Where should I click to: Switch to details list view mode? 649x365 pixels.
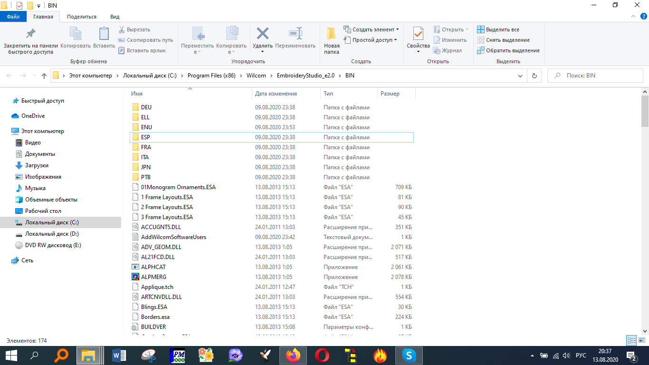click(631, 340)
